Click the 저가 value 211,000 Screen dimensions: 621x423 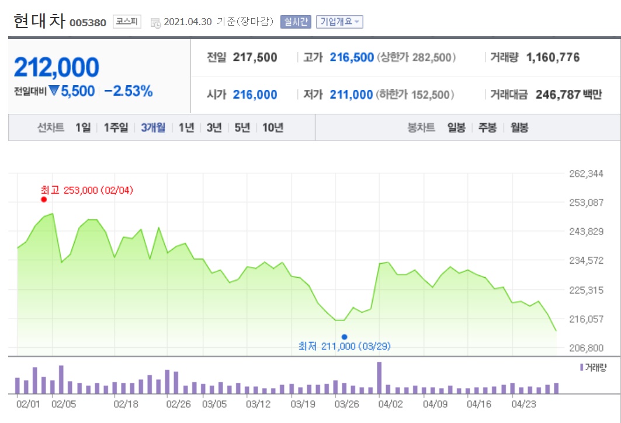351,95
